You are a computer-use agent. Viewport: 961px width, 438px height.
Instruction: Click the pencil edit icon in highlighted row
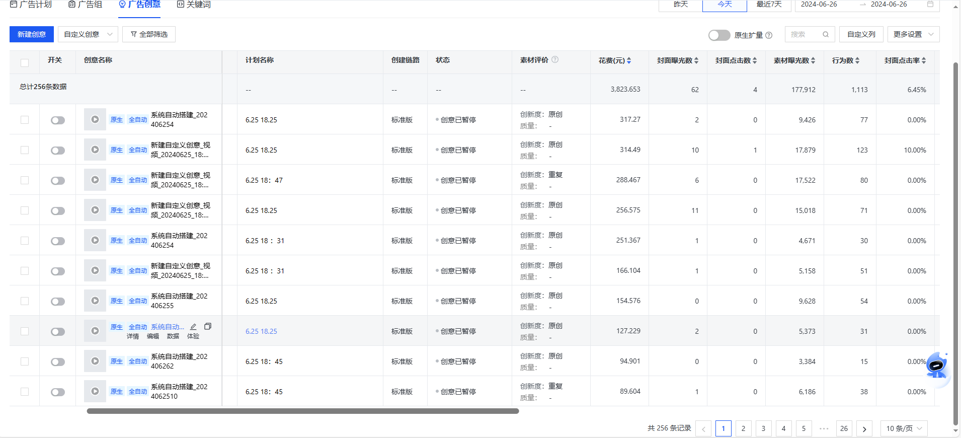tap(193, 327)
